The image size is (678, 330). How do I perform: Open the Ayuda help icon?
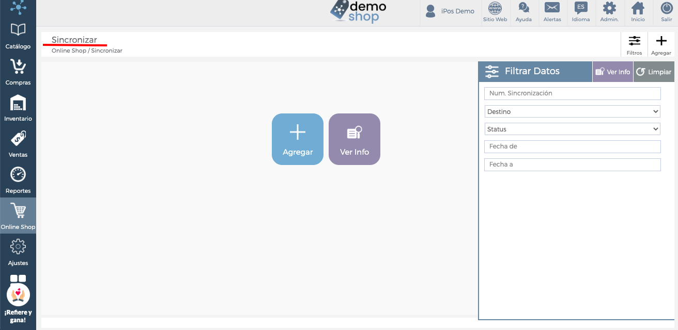pos(523,12)
